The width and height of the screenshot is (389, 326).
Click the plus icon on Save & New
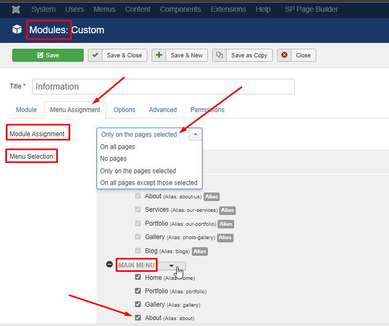pos(159,55)
